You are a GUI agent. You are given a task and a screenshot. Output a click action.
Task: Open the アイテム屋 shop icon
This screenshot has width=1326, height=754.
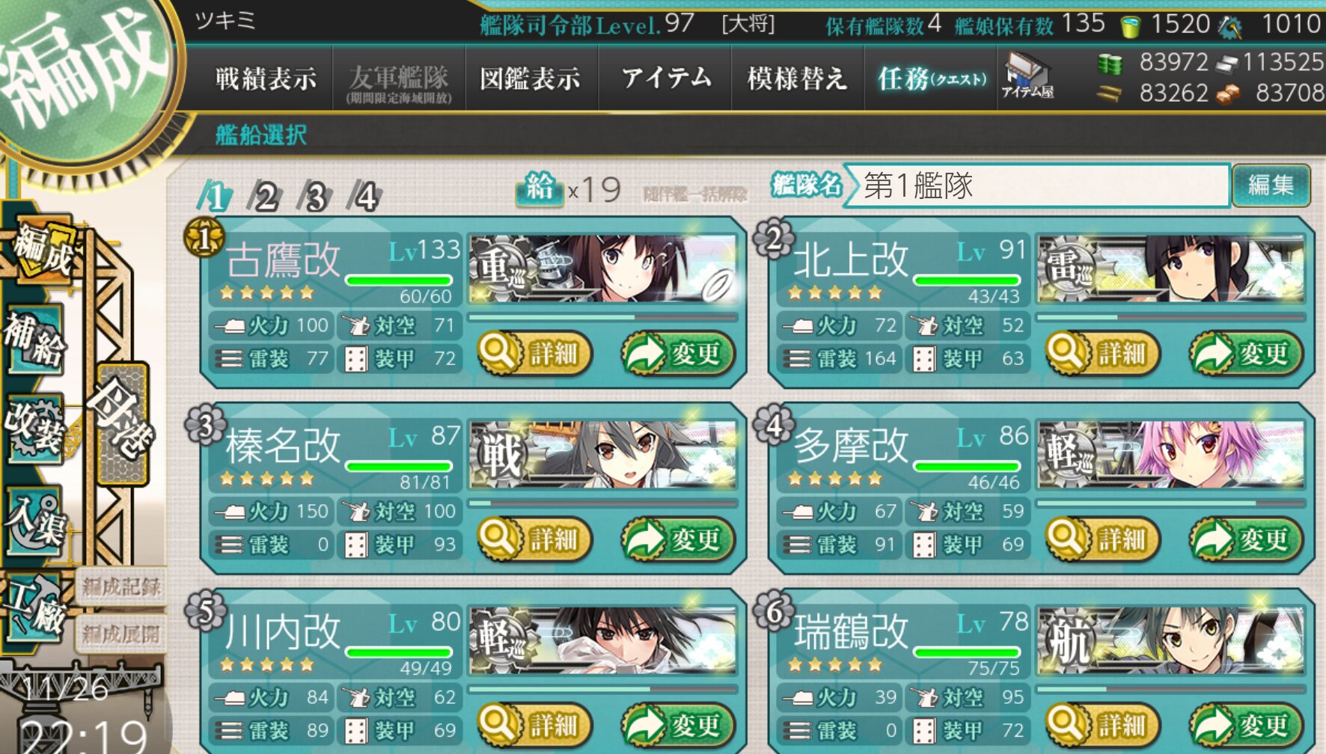pyautogui.click(x=1028, y=76)
